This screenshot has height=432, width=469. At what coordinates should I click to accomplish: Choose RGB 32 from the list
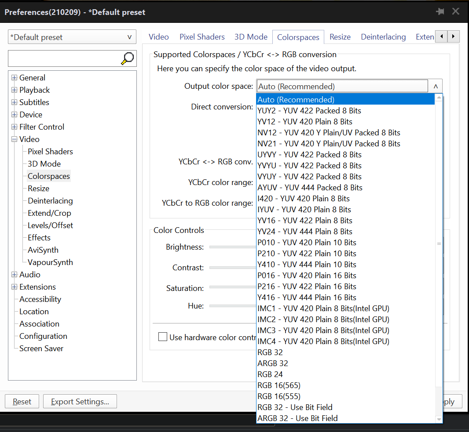click(x=270, y=352)
